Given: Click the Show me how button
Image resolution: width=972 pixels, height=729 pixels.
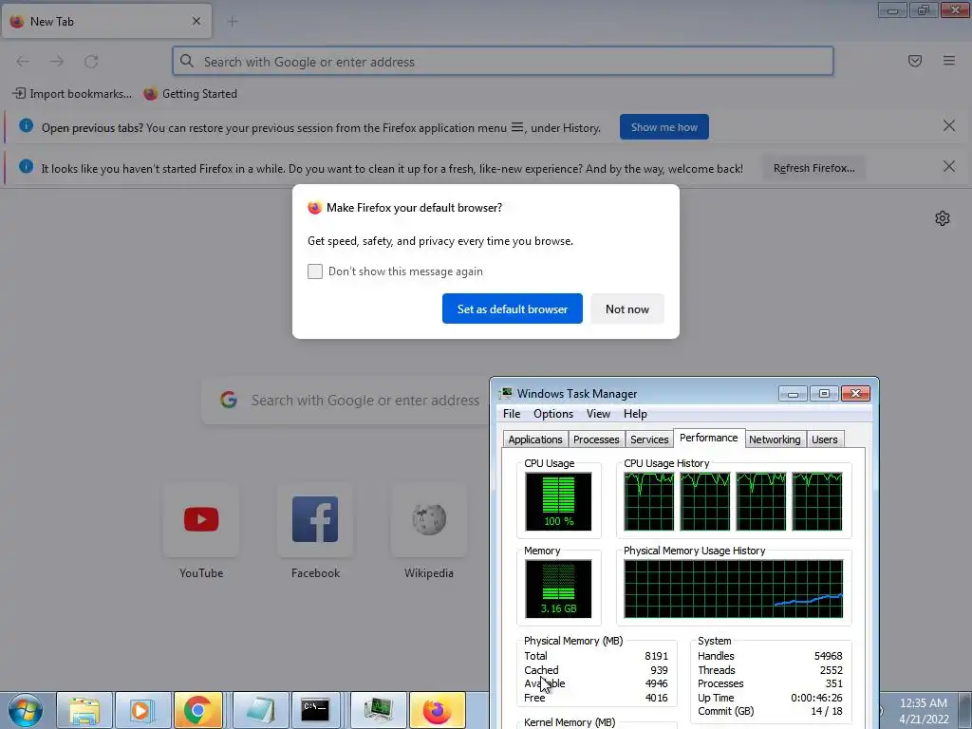Looking at the screenshot, I should point(664,127).
